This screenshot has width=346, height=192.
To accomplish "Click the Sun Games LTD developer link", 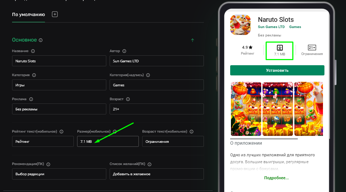I will tap(271, 27).
